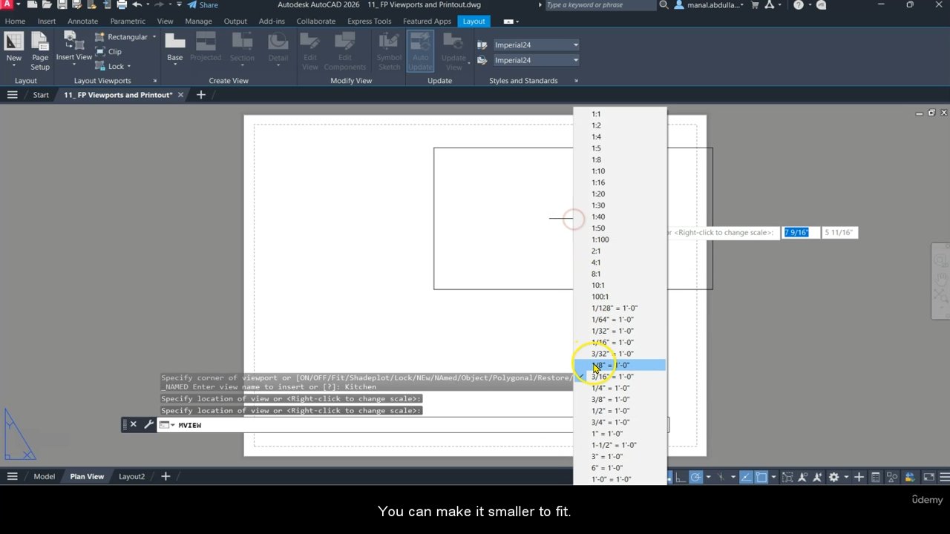This screenshot has height=534, width=950.
Task: Click the command line customize wrench icon
Action: tap(148, 425)
